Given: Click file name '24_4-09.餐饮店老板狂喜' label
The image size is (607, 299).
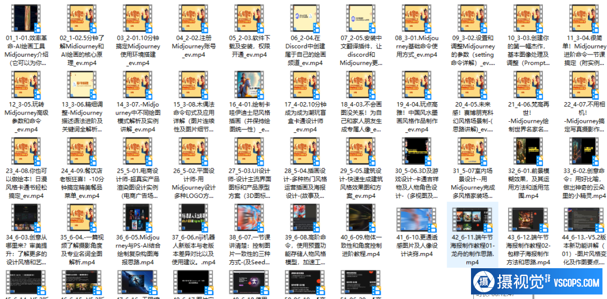Looking at the screenshot, I should click(x=81, y=183).
